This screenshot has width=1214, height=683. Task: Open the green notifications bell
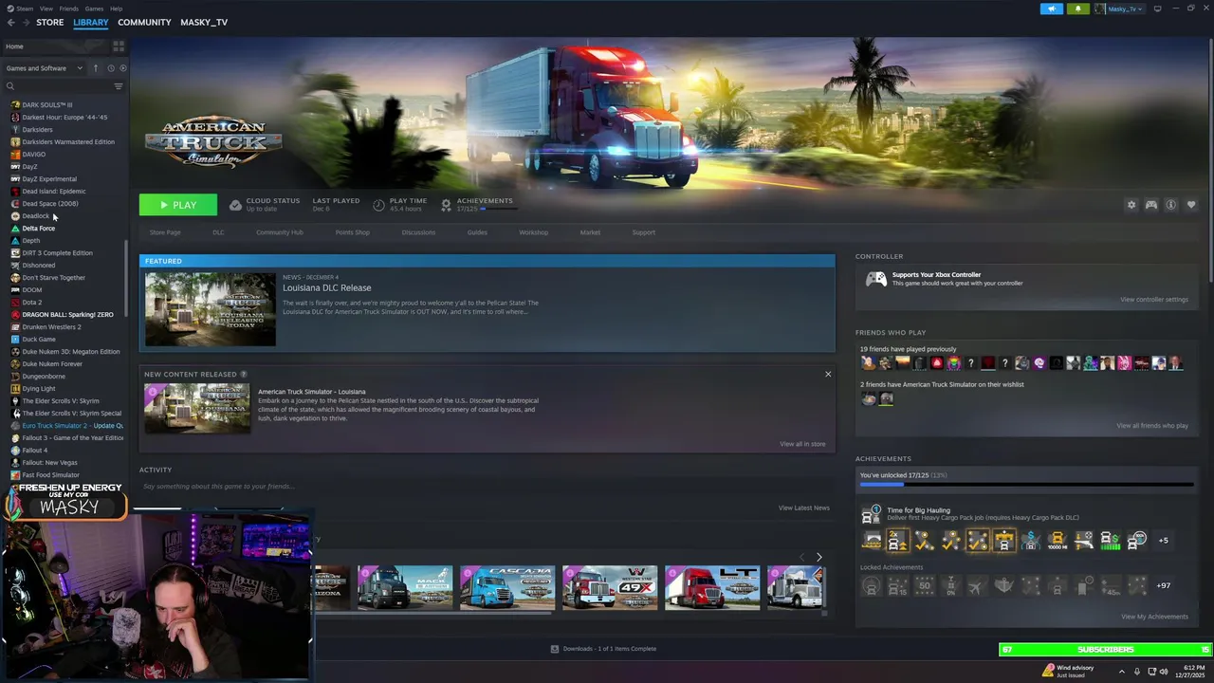pos(1077,9)
